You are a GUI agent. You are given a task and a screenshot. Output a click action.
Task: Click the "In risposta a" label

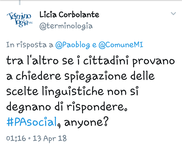(30, 45)
